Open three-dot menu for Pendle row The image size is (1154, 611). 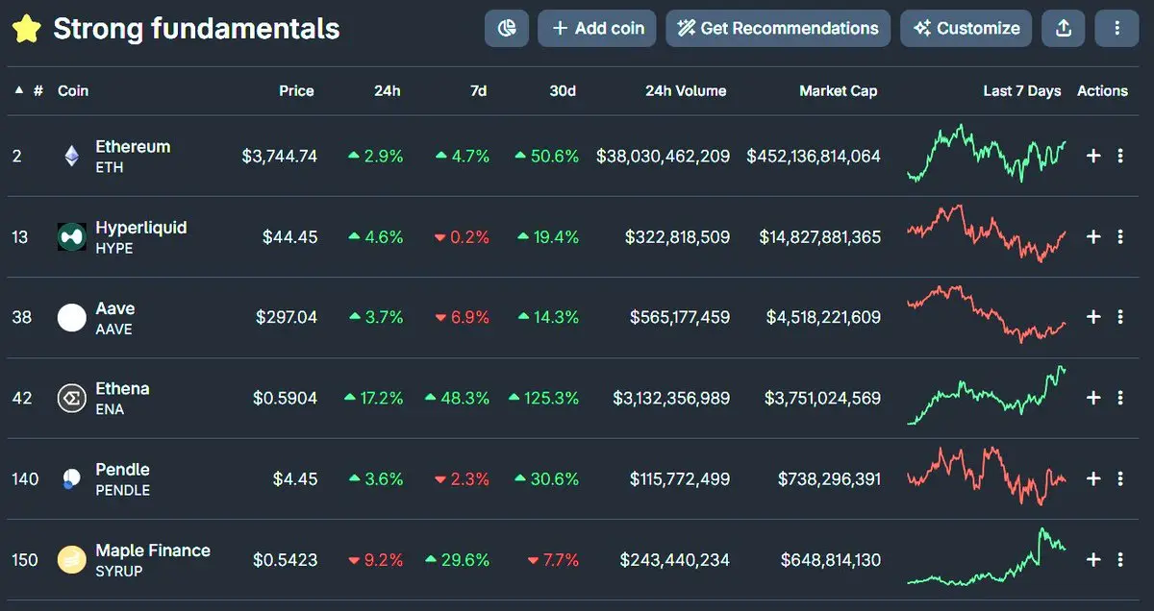click(1120, 478)
